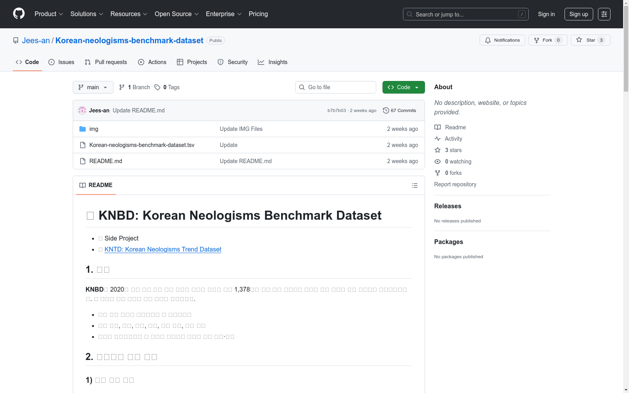The width and height of the screenshot is (629, 393).
Task: Open the Insights tab
Action: tap(272, 62)
